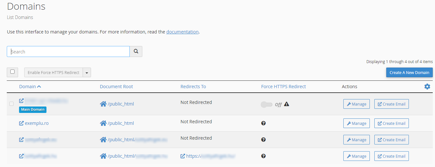The width and height of the screenshot is (435, 167).
Task: Open exemplu.ro domain link
Action: point(37,123)
